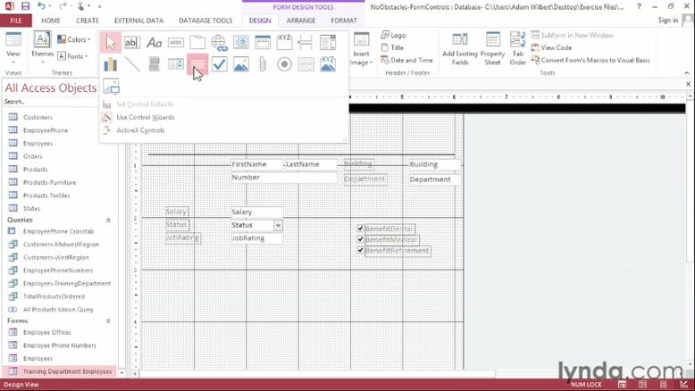The width and height of the screenshot is (695, 391).
Task: Select the Check Box control
Action: point(219,64)
